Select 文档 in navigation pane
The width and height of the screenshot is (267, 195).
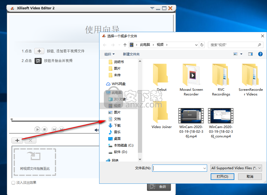(115, 119)
